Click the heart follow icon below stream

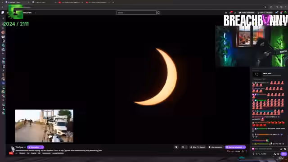pos(176,147)
